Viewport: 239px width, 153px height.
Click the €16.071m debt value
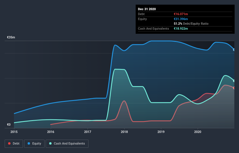click(181, 14)
